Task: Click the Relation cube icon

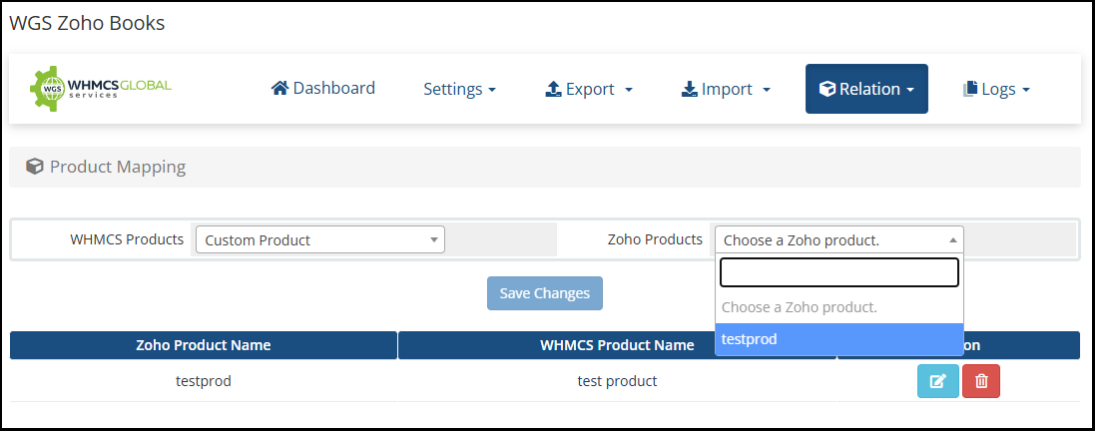Action: 826,90
